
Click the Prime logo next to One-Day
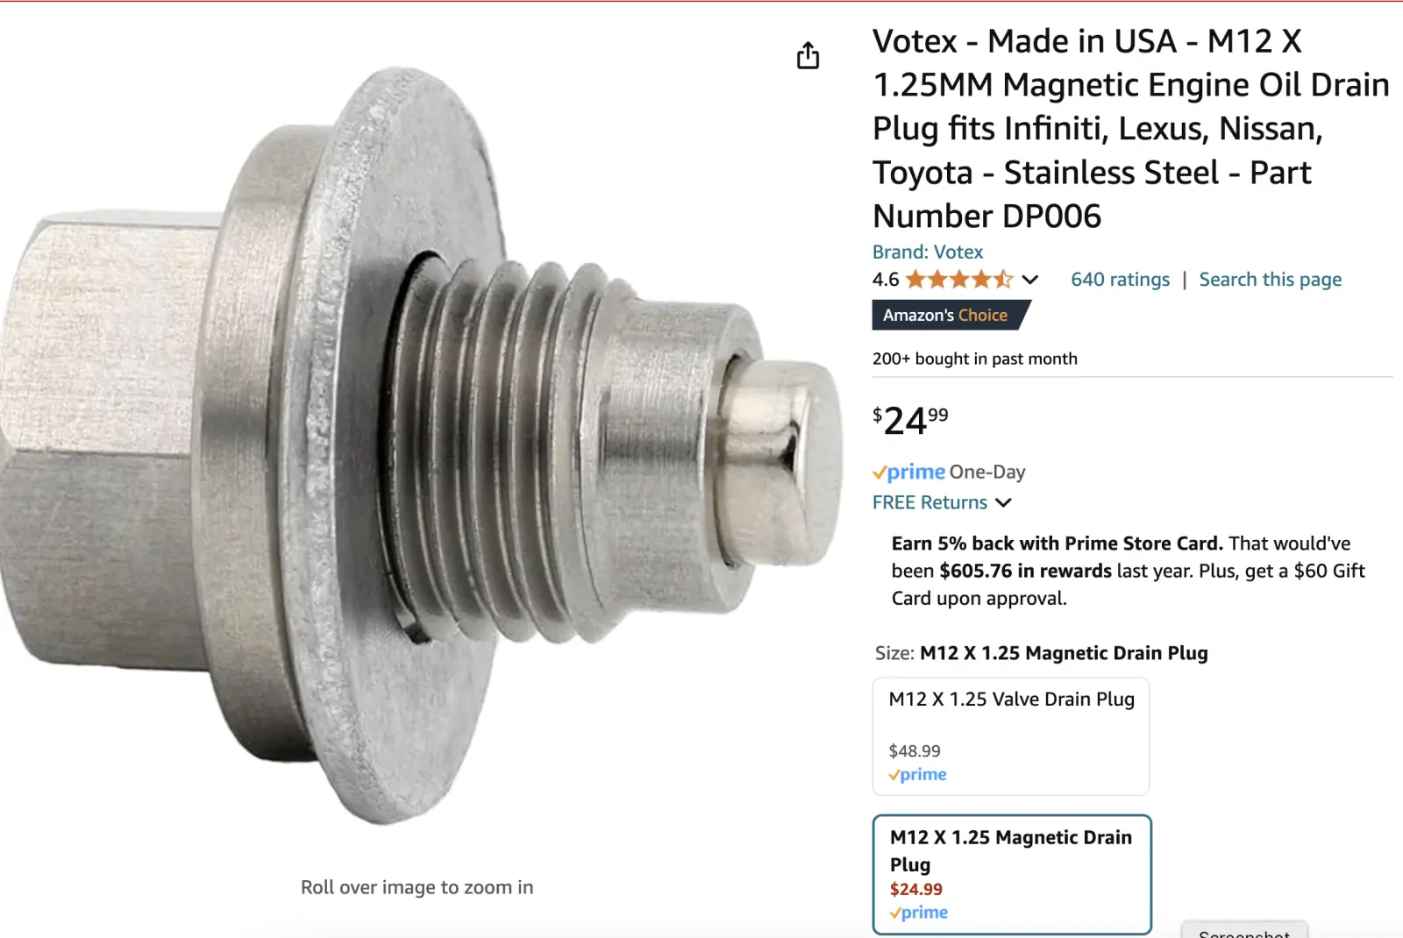(909, 473)
